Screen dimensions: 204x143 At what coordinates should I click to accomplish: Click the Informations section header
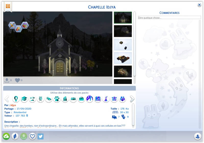(x=69, y=88)
